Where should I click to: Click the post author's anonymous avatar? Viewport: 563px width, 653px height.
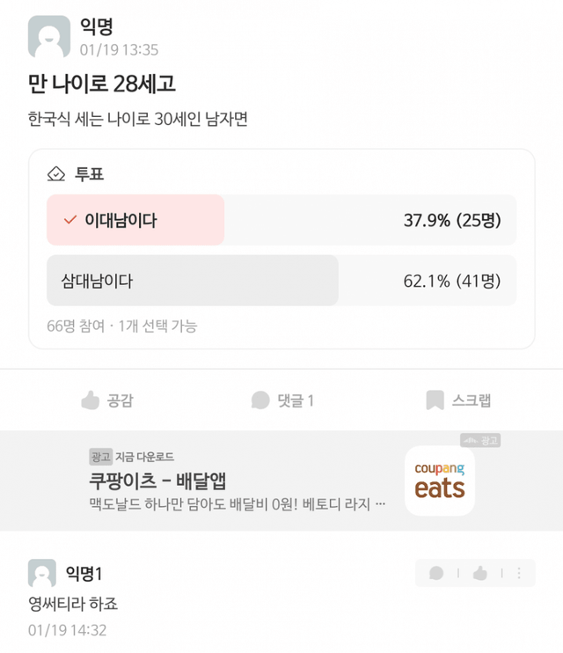49,37
